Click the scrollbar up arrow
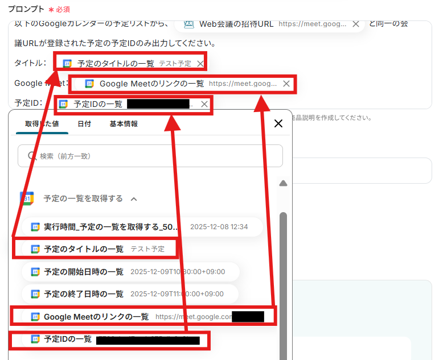 284,183
